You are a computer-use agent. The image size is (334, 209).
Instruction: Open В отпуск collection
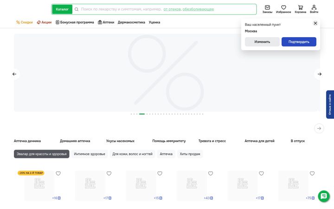tap(298, 141)
